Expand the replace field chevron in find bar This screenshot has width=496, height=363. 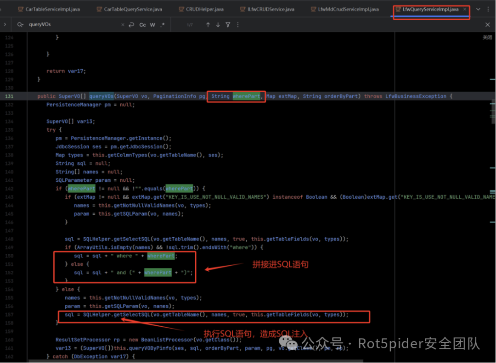(5, 25)
